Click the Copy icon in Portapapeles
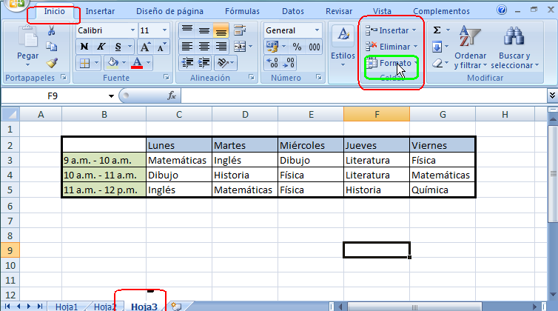 [x=52, y=47]
